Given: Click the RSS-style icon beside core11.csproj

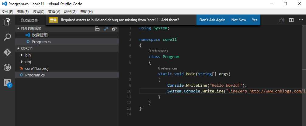Looking at the screenshot, I should coord(22,68).
